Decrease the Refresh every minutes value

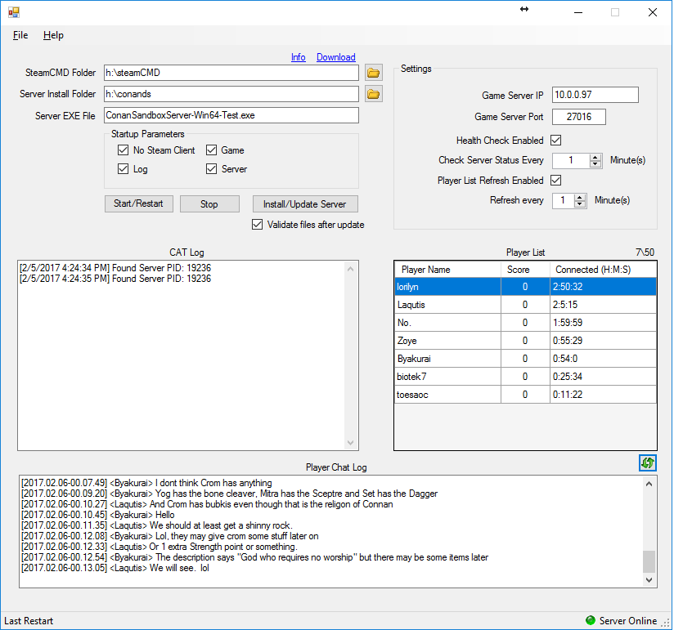pyautogui.click(x=580, y=204)
